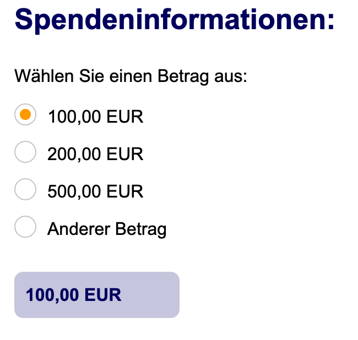Click the "Anderer Betrag" label text
Viewport: 358px width, 340px height.
pyautogui.click(x=107, y=228)
